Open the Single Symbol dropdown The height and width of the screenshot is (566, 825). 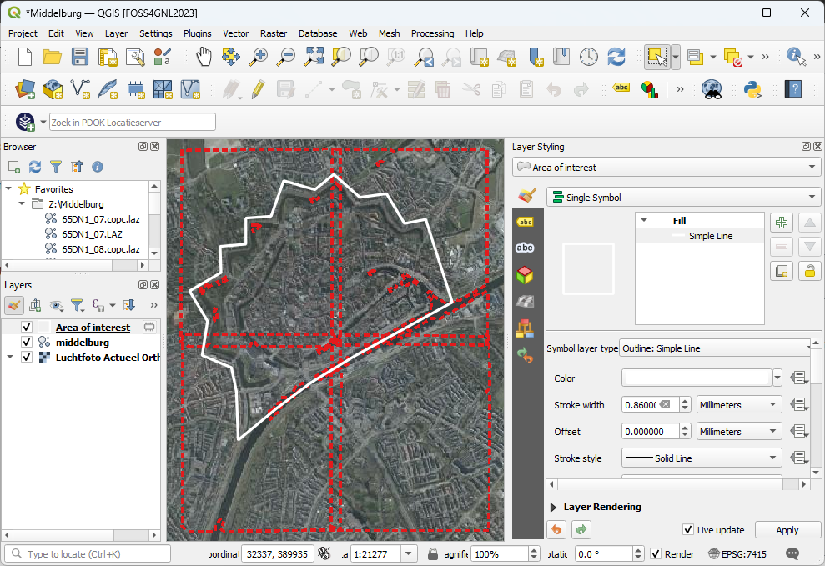pyautogui.click(x=682, y=196)
